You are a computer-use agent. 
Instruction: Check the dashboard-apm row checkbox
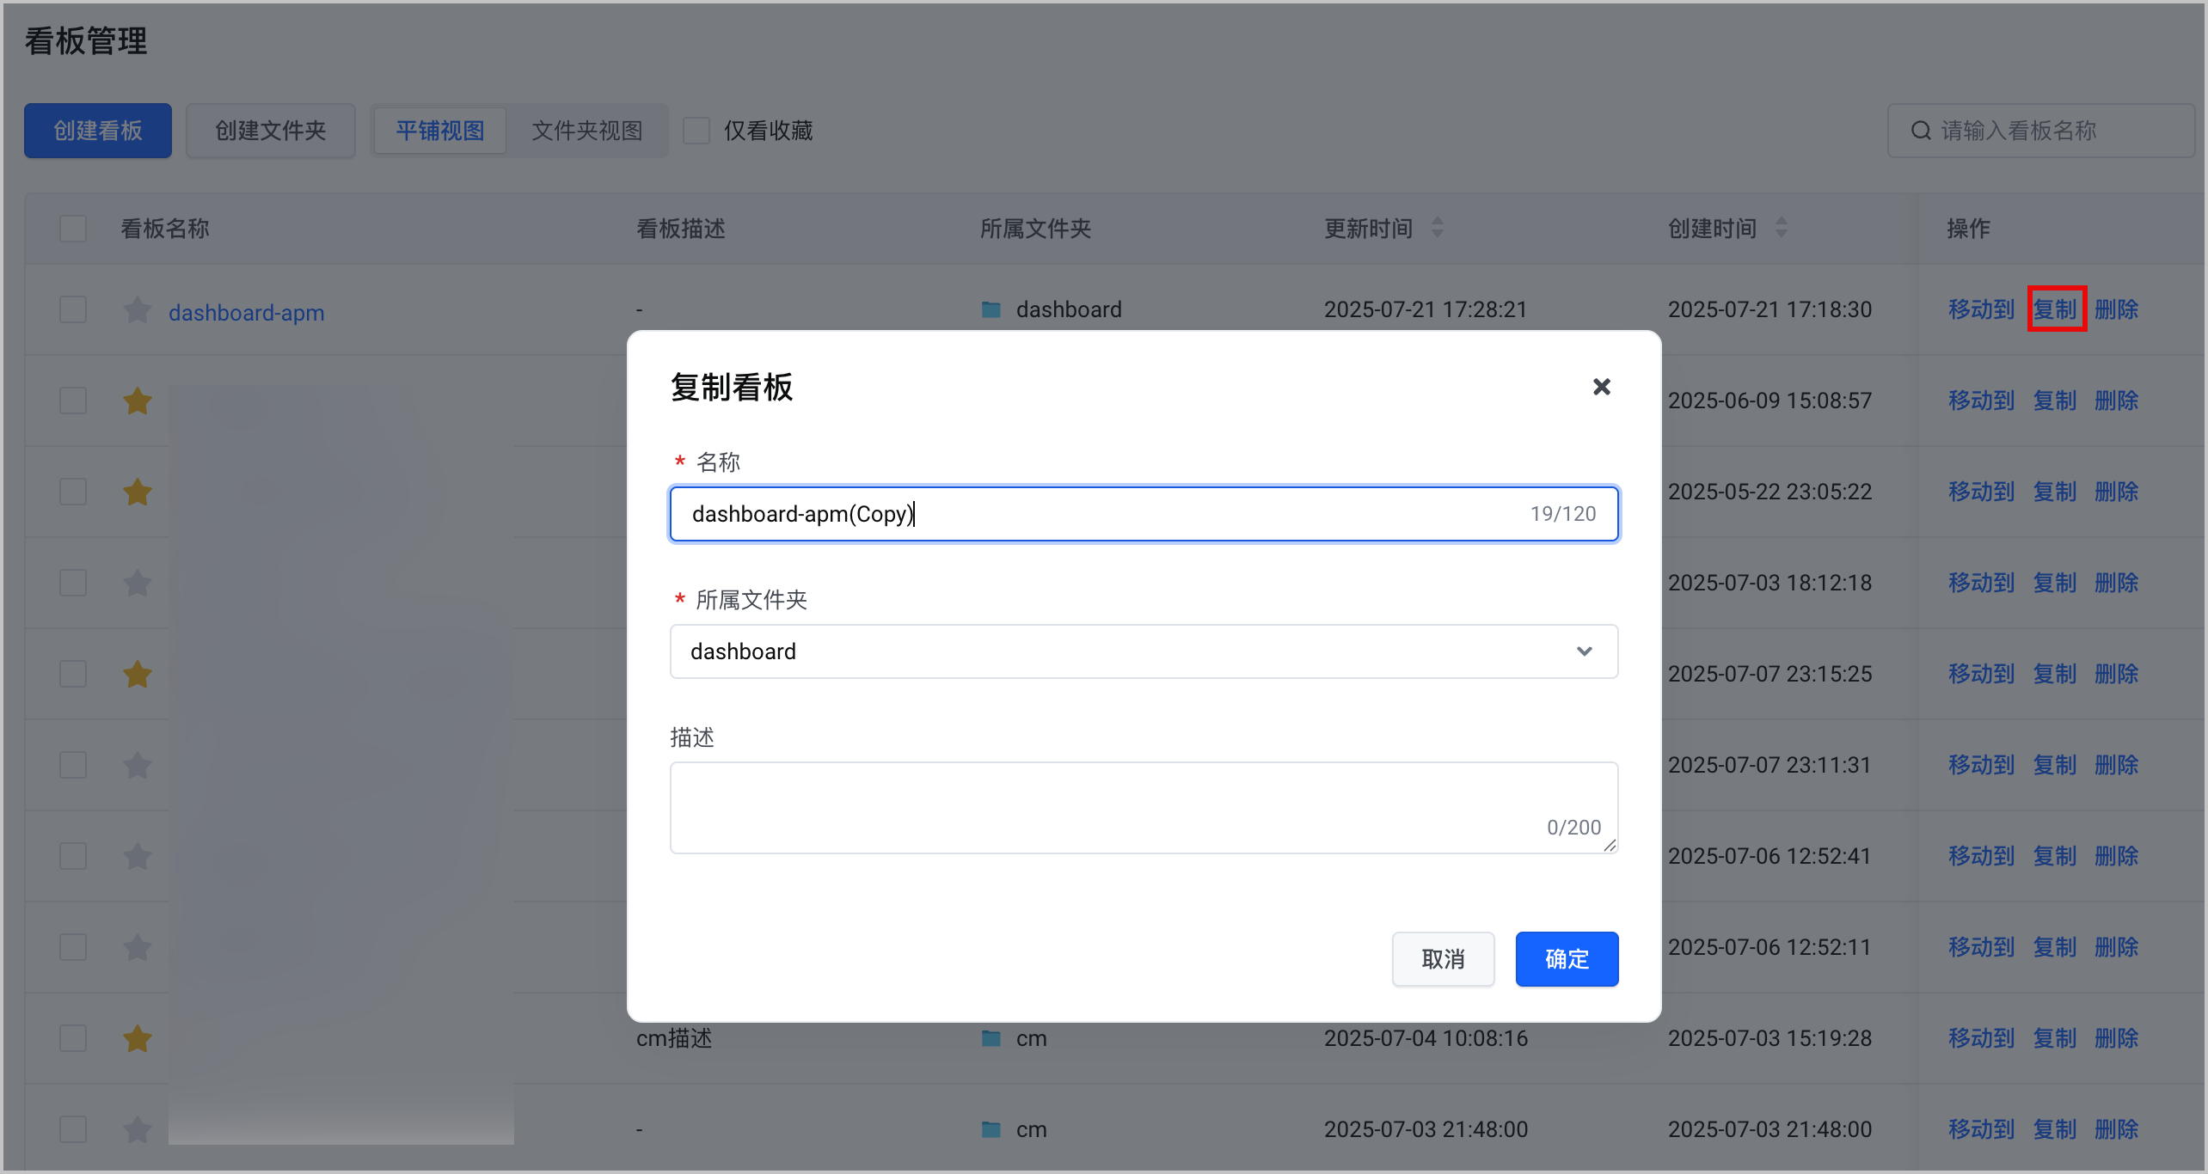pos(73,309)
